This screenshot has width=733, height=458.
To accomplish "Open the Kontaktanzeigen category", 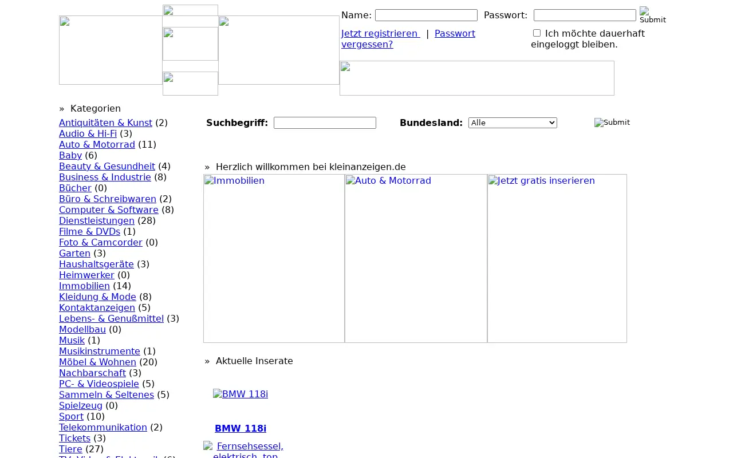I will [x=97, y=307].
